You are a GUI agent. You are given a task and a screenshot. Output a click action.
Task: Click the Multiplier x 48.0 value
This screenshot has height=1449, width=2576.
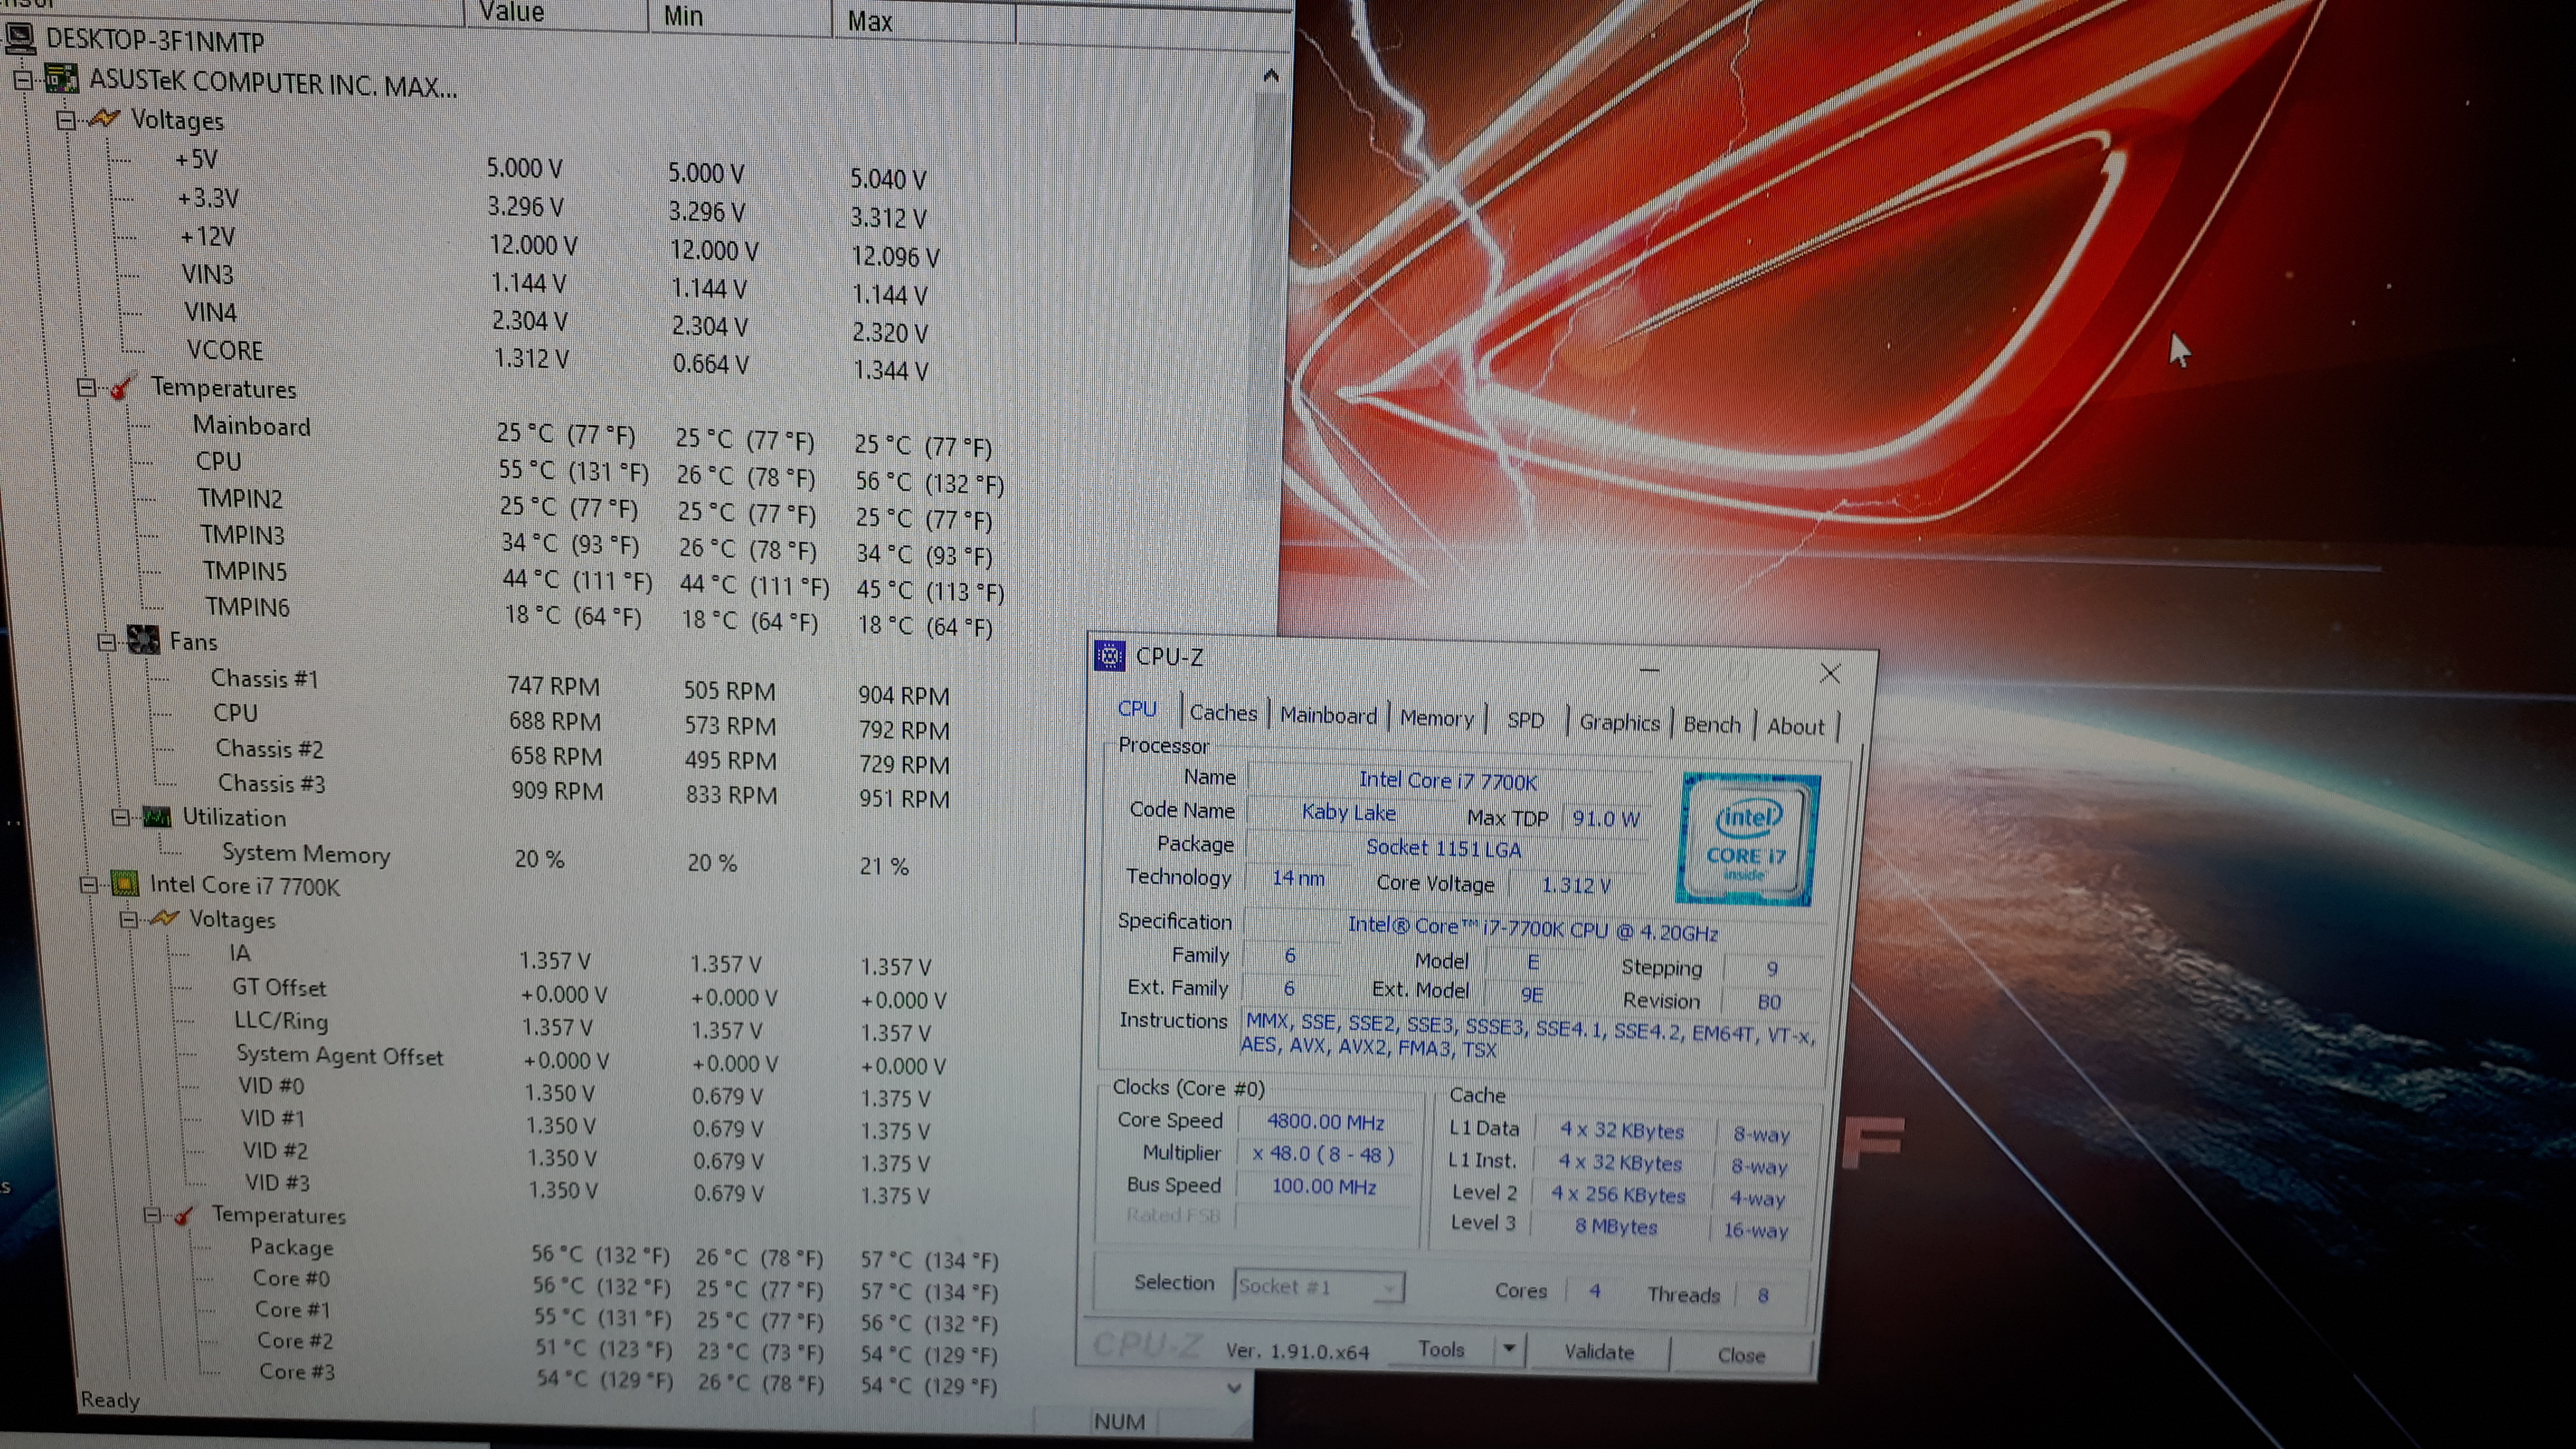click(1324, 1154)
